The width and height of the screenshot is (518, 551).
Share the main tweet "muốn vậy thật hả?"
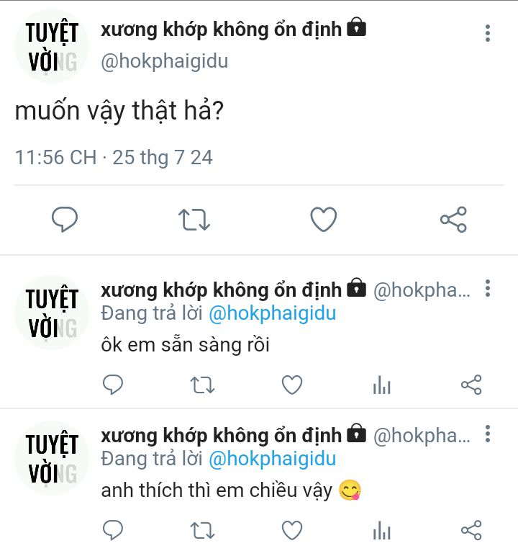453,219
